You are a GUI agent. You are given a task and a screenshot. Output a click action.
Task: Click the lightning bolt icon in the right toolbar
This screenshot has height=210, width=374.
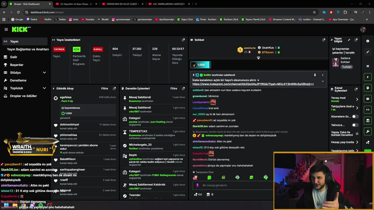[x=368, y=77]
